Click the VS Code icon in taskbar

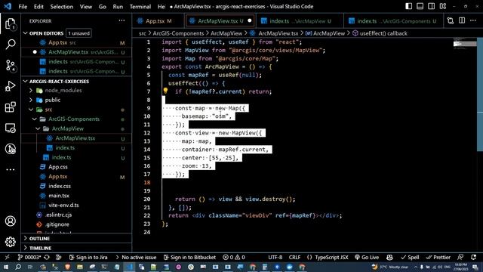click(x=129, y=267)
